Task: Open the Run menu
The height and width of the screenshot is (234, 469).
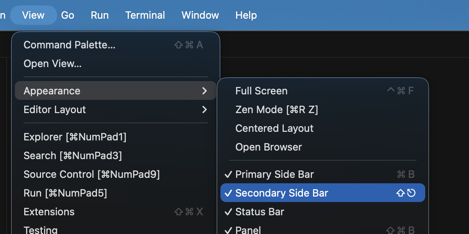Action: (100, 15)
